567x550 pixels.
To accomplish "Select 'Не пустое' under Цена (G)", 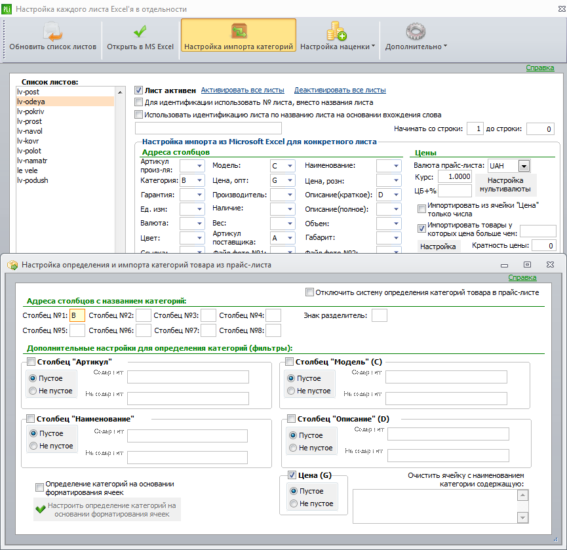I will (294, 503).
